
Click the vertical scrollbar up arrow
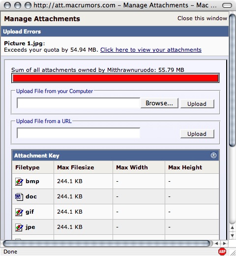(232, 227)
